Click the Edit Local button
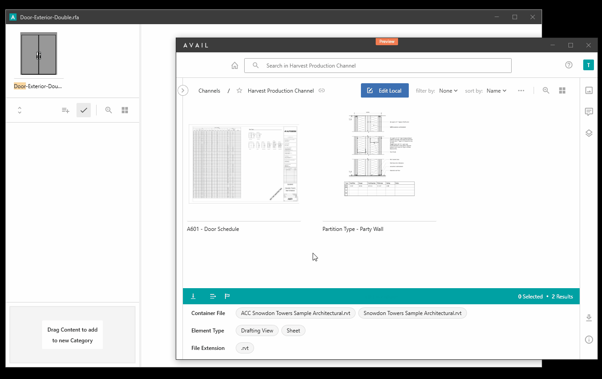602x379 pixels. (384, 90)
